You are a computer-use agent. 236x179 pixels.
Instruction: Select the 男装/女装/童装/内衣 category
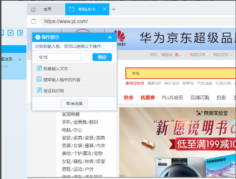[83, 146]
